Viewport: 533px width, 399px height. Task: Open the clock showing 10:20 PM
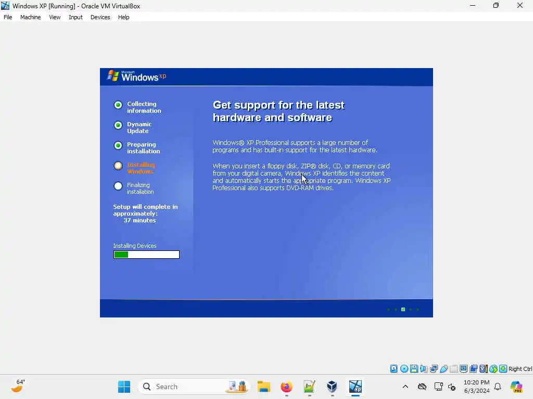point(477,387)
